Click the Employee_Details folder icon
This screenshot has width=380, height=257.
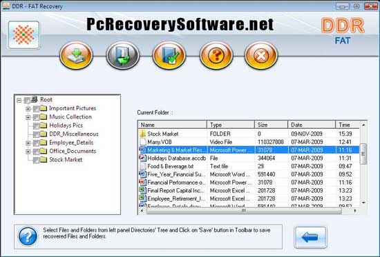point(43,143)
